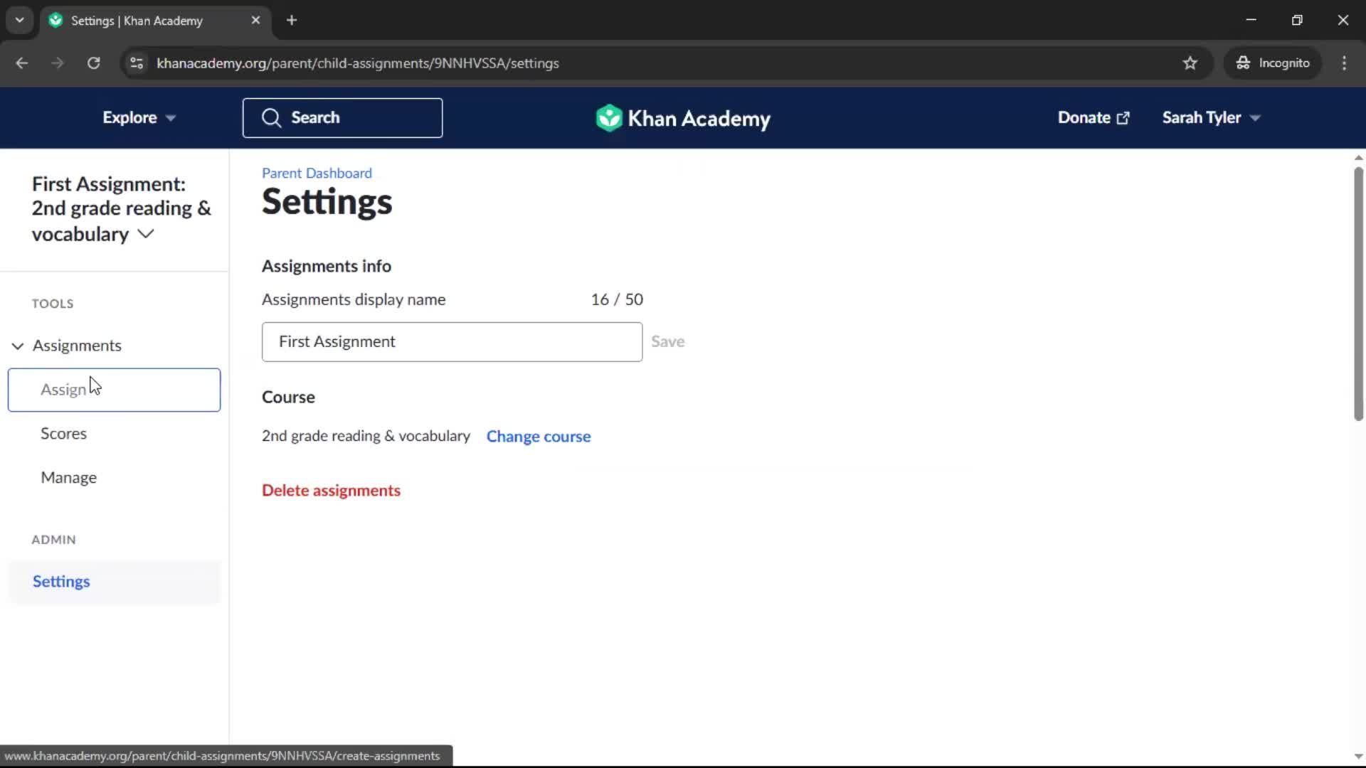Viewport: 1366px width, 768px height.
Task: Click the browser forward arrow
Action: tap(58, 63)
